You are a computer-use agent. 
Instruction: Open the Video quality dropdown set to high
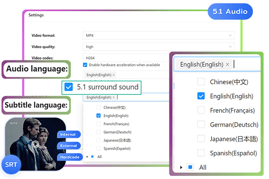click(159, 46)
